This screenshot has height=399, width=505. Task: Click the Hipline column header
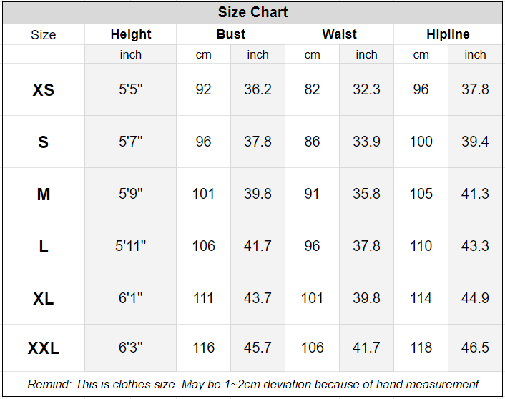point(448,34)
